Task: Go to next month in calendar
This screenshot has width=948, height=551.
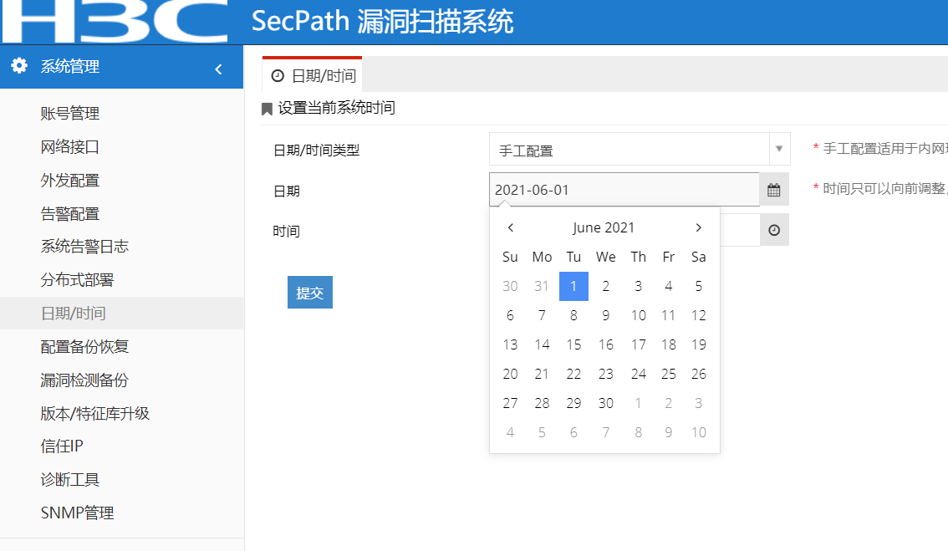Action: [x=699, y=227]
